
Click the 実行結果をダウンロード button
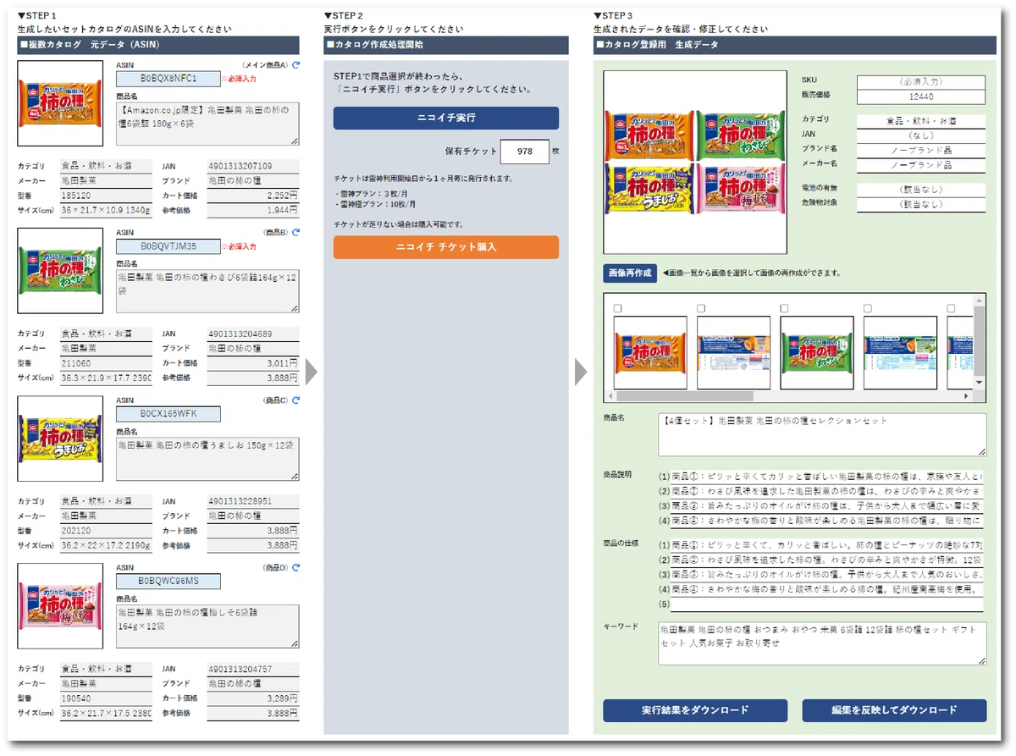pos(695,710)
